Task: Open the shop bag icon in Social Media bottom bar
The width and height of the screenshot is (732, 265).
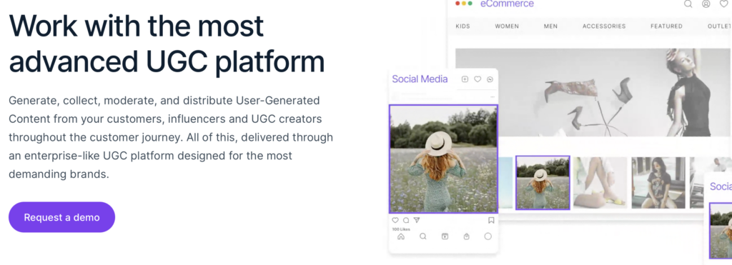Action: coord(466,236)
